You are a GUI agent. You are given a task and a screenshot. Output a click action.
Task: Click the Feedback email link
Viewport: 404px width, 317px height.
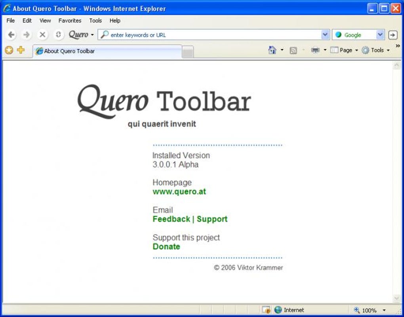tap(172, 219)
